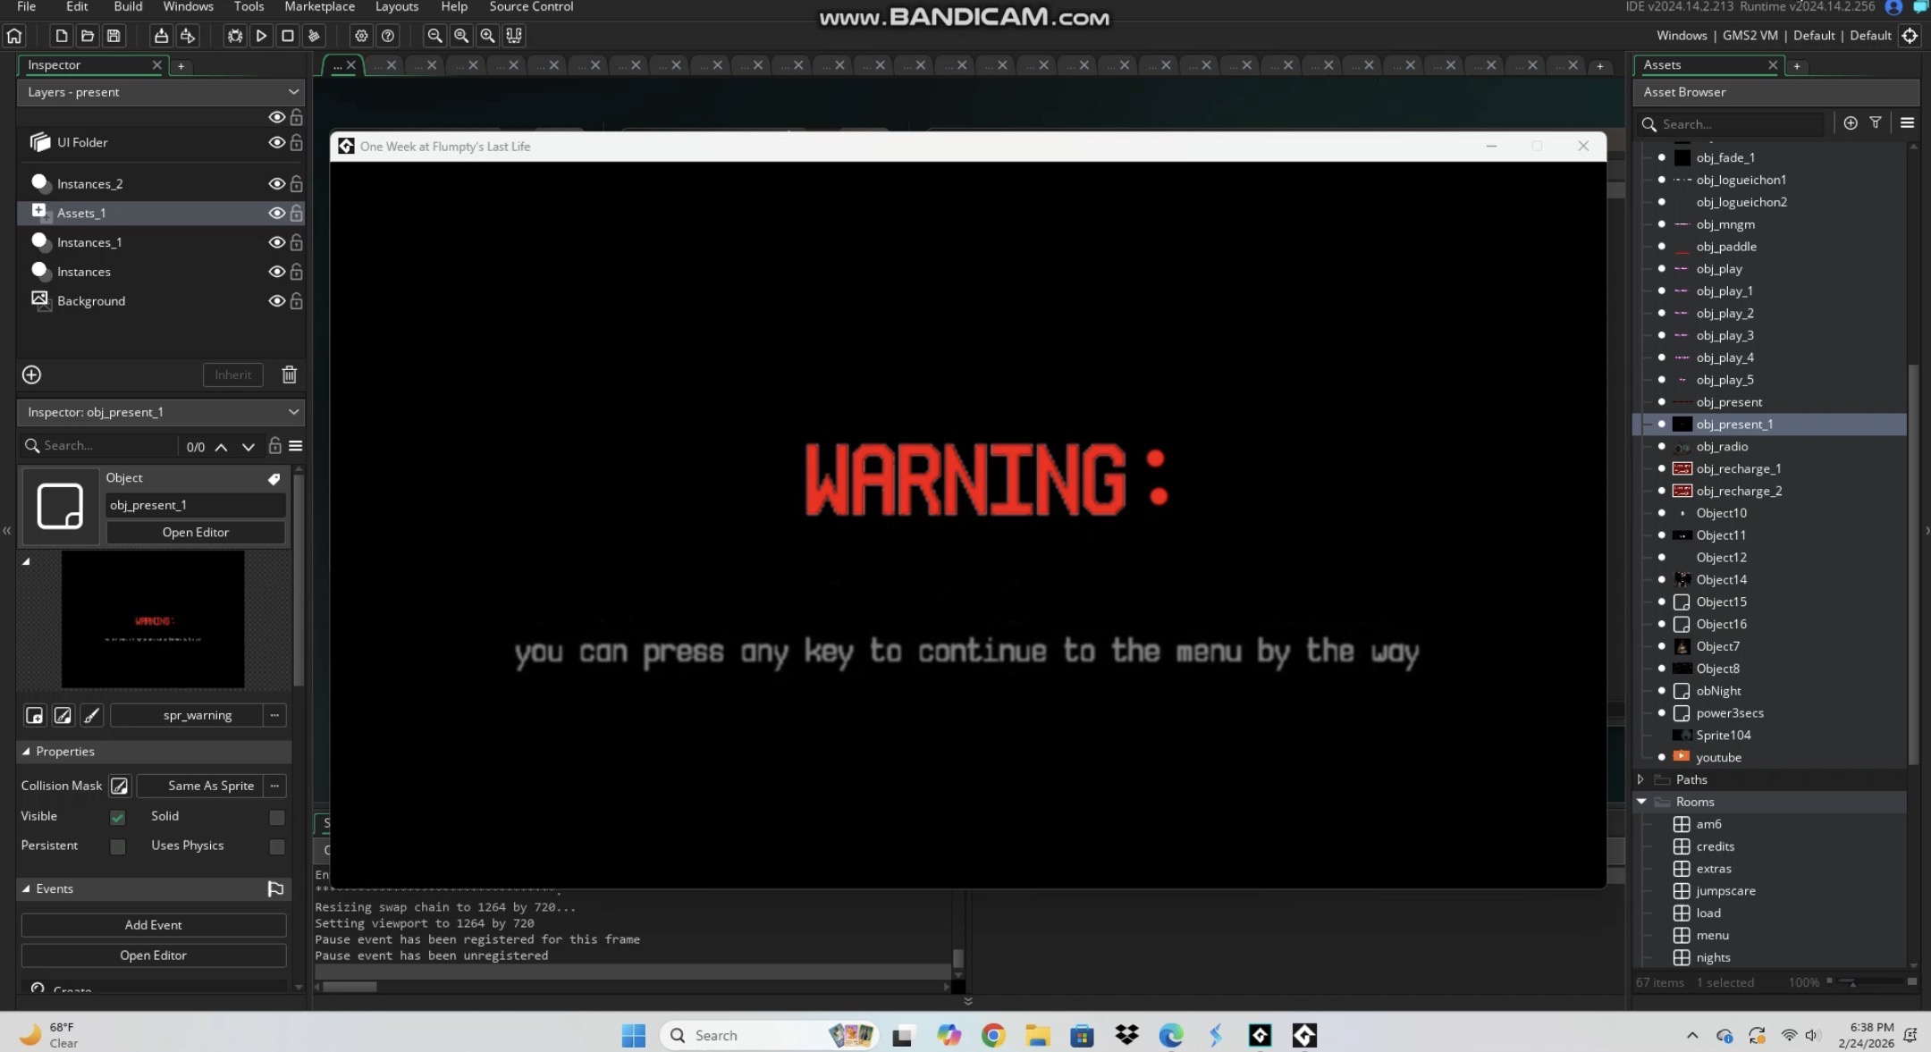1931x1052 pixels.
Task: Click the Add Event button
Action: [x=153, y=925]
